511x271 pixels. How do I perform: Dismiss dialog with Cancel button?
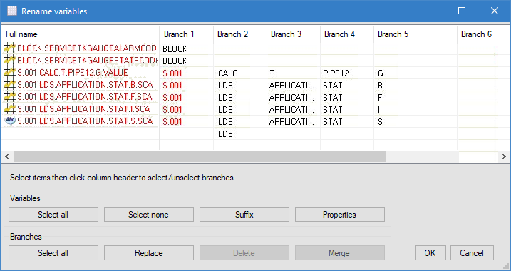click(472, 253)
